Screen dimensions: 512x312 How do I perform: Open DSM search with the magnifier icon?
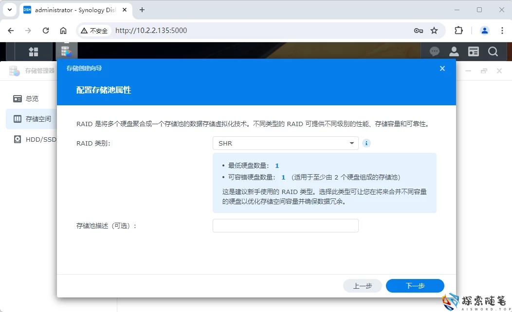click(493, 51)
